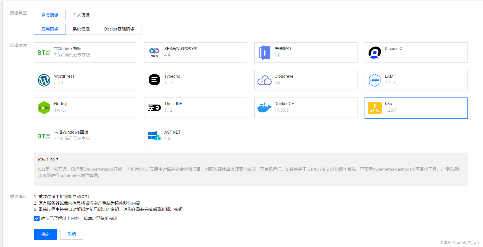
Task: Click the BT.CN icon for 宝塔Linux面板
Action: 44,53
